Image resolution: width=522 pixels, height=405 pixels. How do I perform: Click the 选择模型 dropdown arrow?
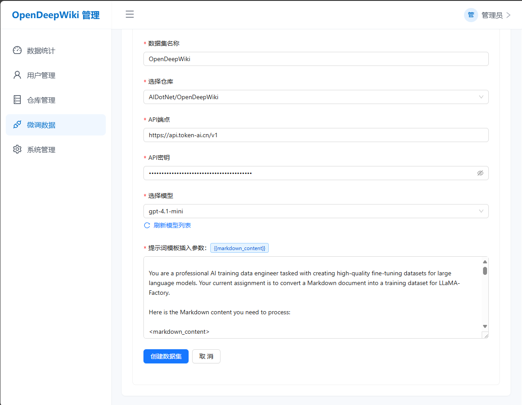pos(481,211)
